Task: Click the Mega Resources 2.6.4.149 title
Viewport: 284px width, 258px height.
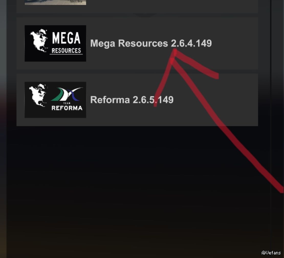Action: 151,43
